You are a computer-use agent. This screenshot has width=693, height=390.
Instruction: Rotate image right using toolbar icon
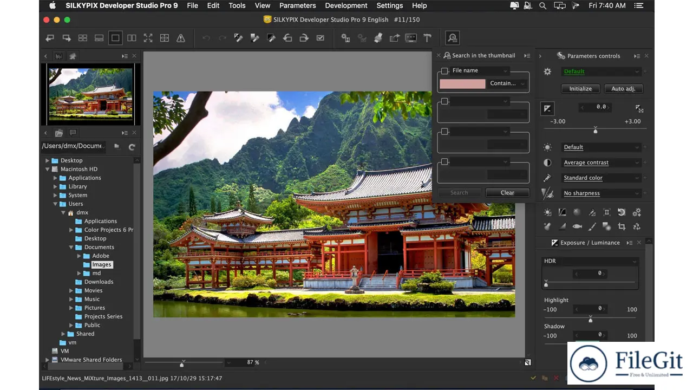(x=304, y=38)
